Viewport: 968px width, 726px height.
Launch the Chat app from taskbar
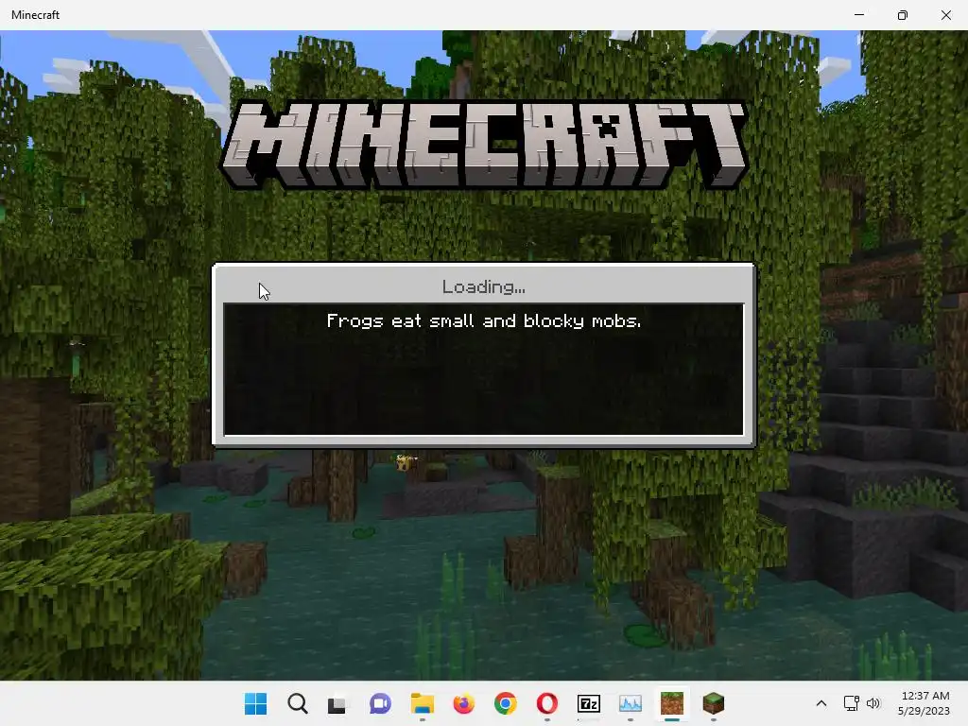[x=380, y=703]
